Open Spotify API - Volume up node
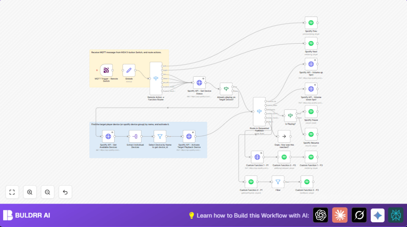Screen dimensions: 407x227 311,64
